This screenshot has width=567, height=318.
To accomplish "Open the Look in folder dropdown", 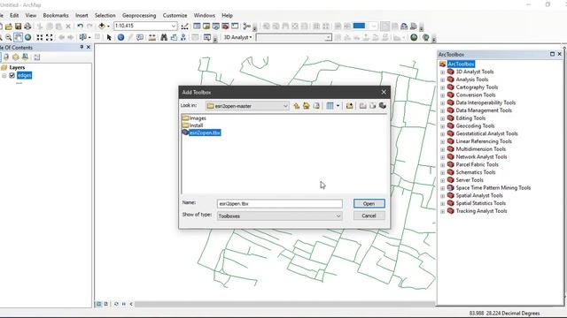I will (285, 106).
